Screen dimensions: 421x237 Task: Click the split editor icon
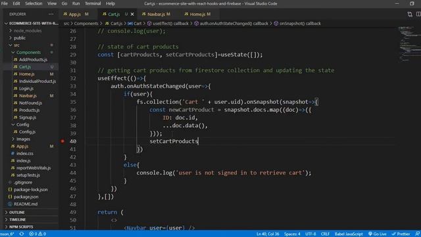tap(418, 14)
